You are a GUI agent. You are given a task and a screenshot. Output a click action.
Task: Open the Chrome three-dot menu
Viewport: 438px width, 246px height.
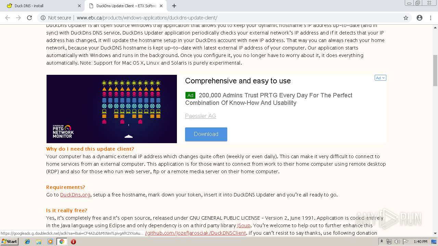pyautogui.click(x=430, y=18)
